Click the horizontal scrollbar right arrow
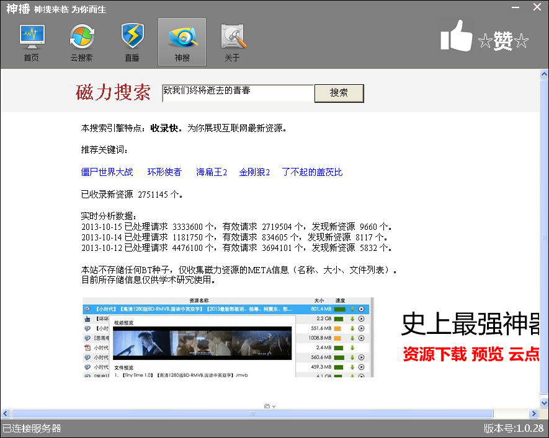 (x=533, y=413)
